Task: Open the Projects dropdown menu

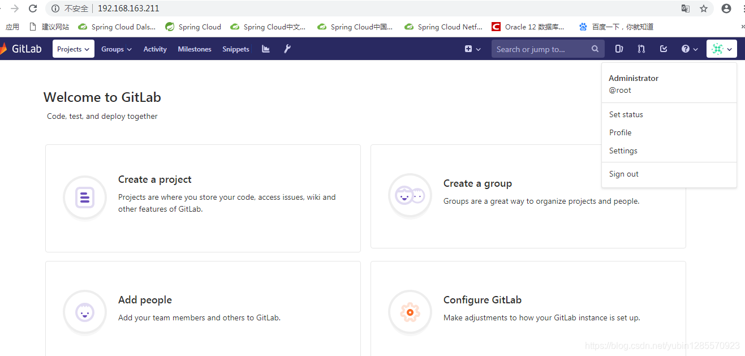Action: [74, 49]
